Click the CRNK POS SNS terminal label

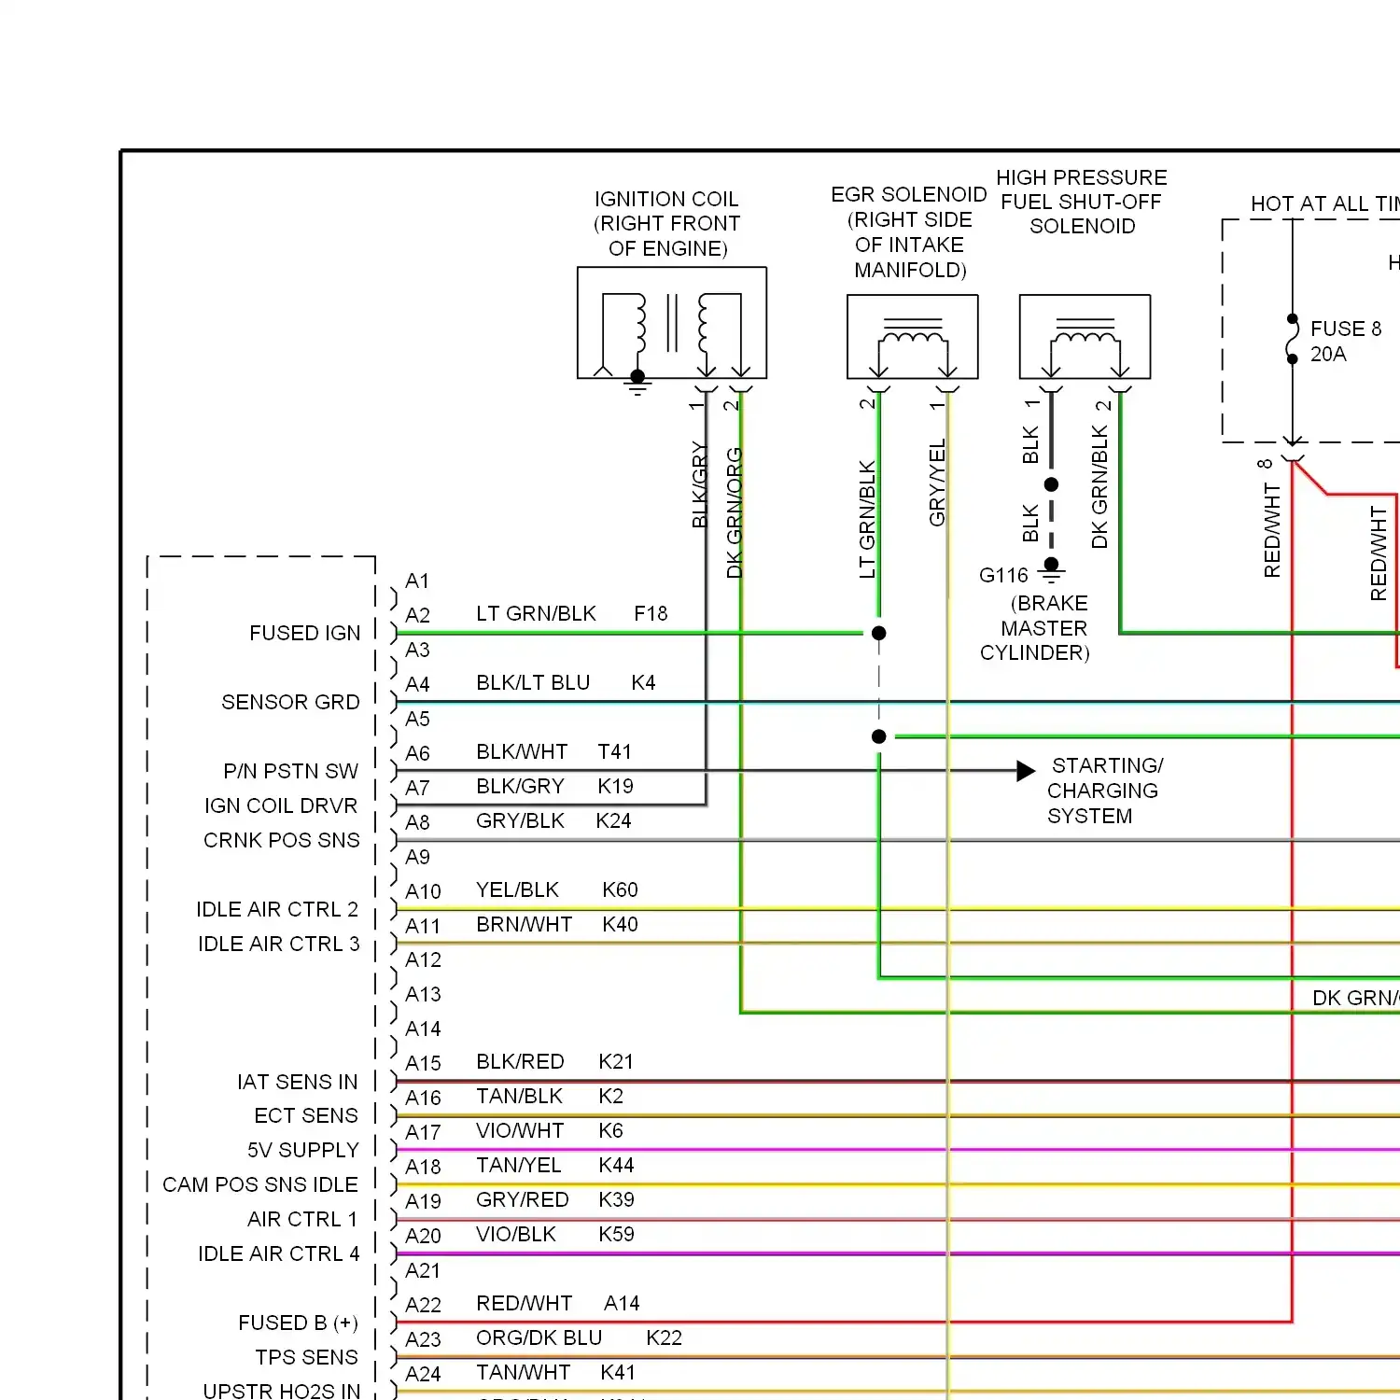[282, 840]
